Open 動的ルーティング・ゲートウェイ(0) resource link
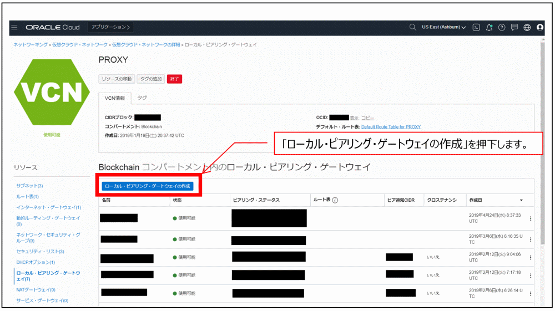 tap(48, 221)
